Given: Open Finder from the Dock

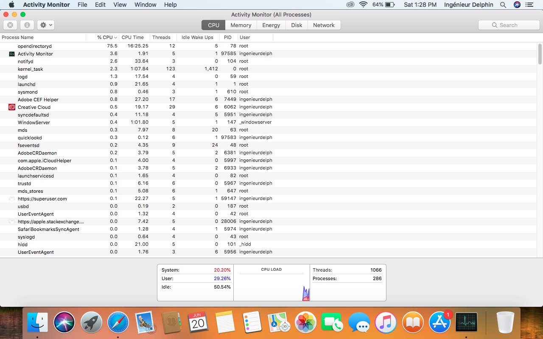Looking at the screenshot, I should coord(38,323).
